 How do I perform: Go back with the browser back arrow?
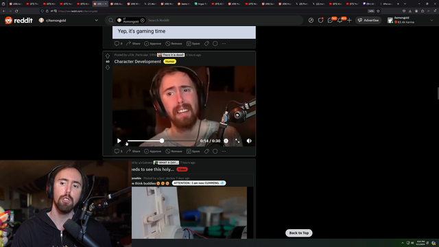4,11
